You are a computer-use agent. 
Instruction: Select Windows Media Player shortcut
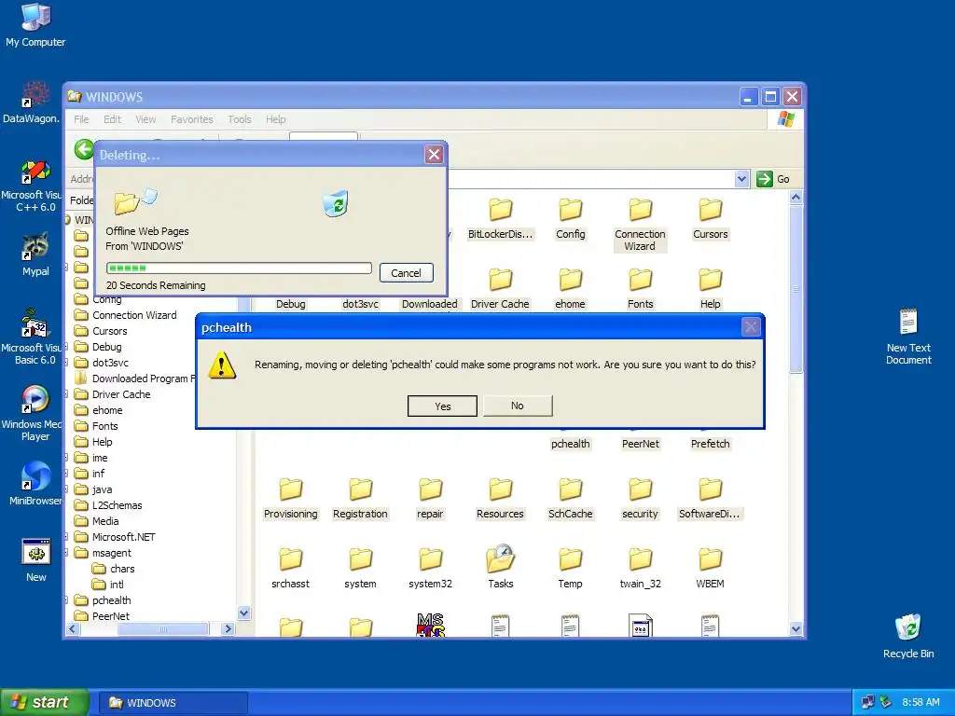tap(32, 414)
